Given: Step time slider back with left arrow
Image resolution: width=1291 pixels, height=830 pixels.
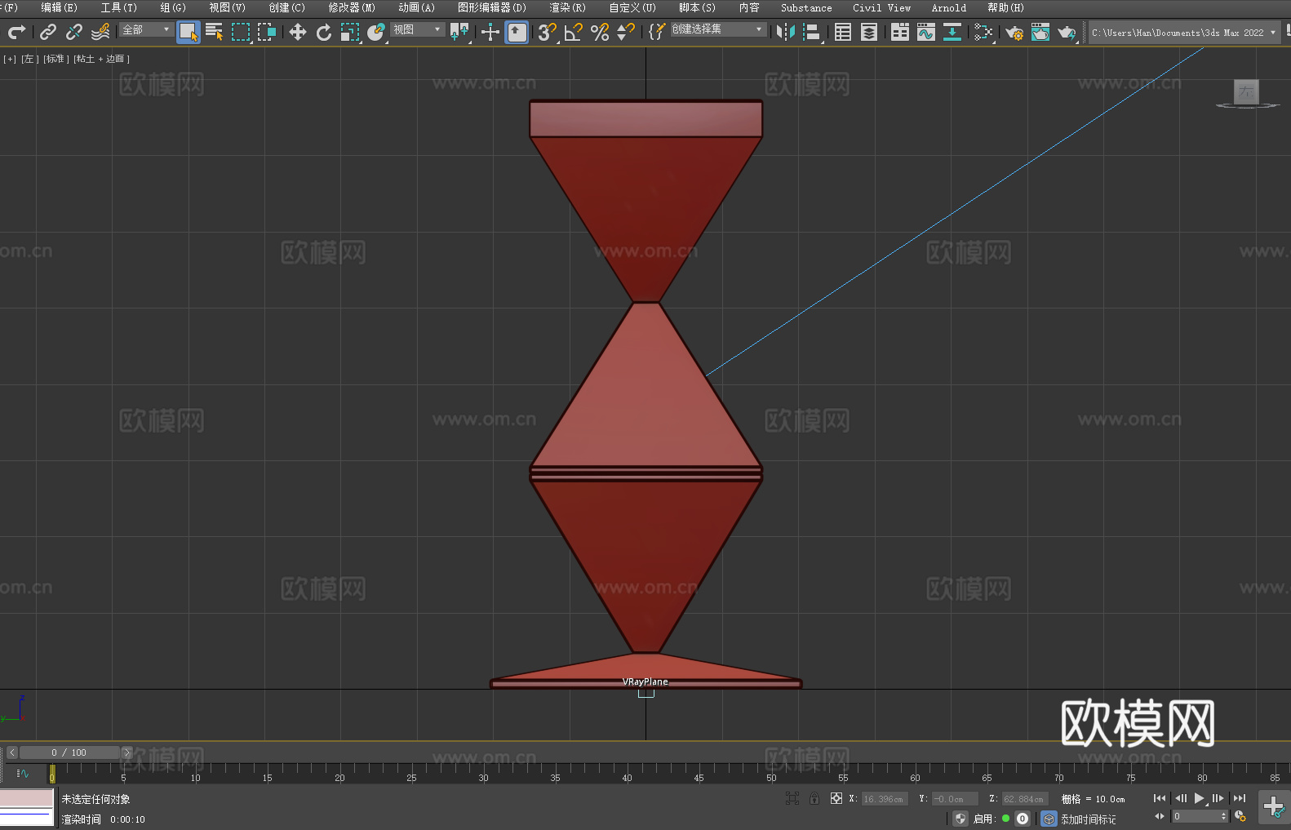Looking at the screenshot, I should click(12, 752).
